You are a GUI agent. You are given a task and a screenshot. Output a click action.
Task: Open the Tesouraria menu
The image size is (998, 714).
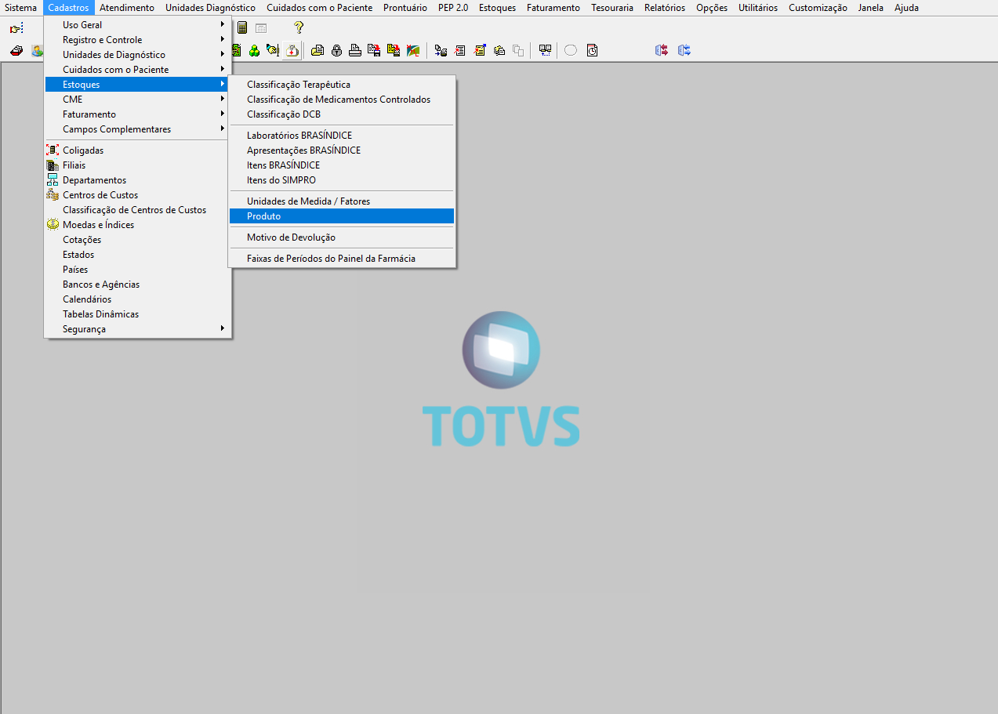click(x=612, y=8)
